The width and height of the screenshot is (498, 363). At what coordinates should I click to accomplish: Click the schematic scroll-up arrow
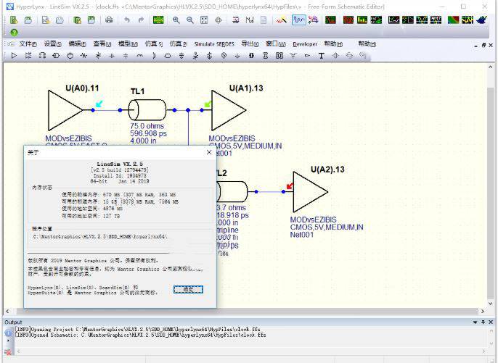491,67
